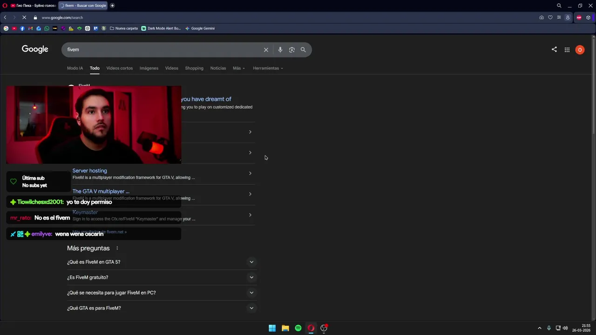
Task: Search by image with Google Lens
Action: point(292,50)
